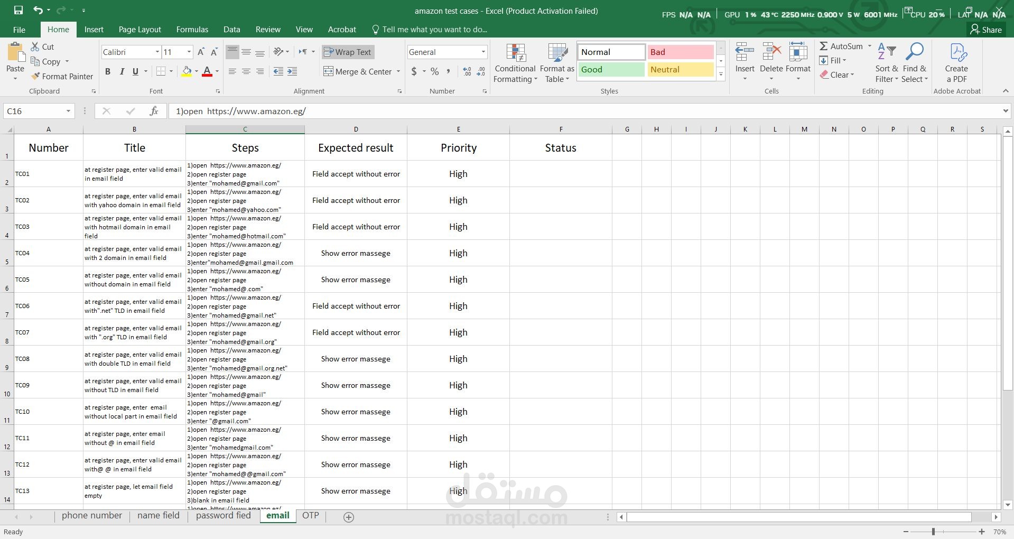Toggle underline formatting
Screen dimensions: 1014x539
click(x=135, y=71)
